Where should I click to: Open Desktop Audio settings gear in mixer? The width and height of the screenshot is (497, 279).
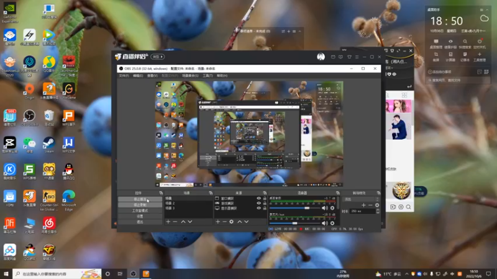(x=332, y=208)
